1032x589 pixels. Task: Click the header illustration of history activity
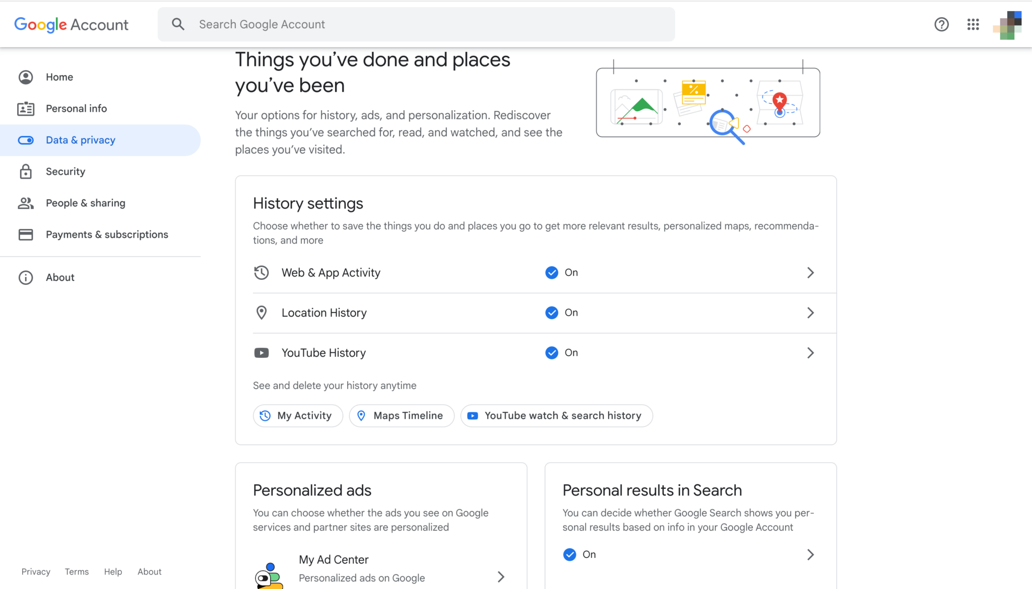[x=708, y=102]
